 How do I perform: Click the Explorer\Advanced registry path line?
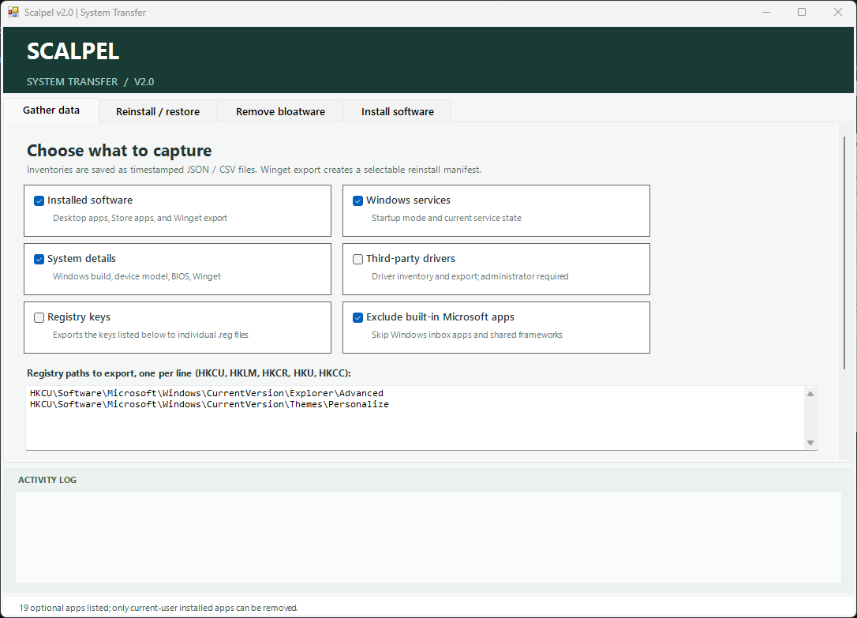click(x=207, y=393)
